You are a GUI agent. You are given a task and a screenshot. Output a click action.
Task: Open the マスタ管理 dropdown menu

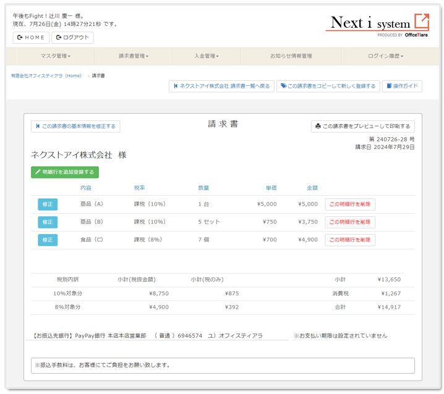click(x=56, y=56)
